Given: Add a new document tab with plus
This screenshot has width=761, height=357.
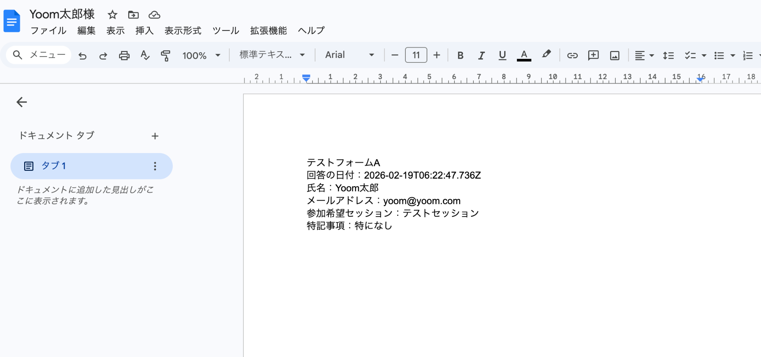Looking at the screenshot, I should [x=155, y=136].
